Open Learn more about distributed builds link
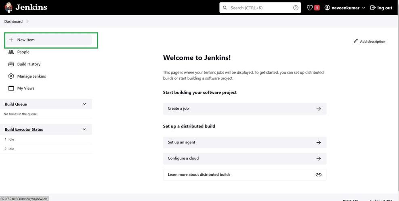The image size is (399, 201). [x=244, y=174]
